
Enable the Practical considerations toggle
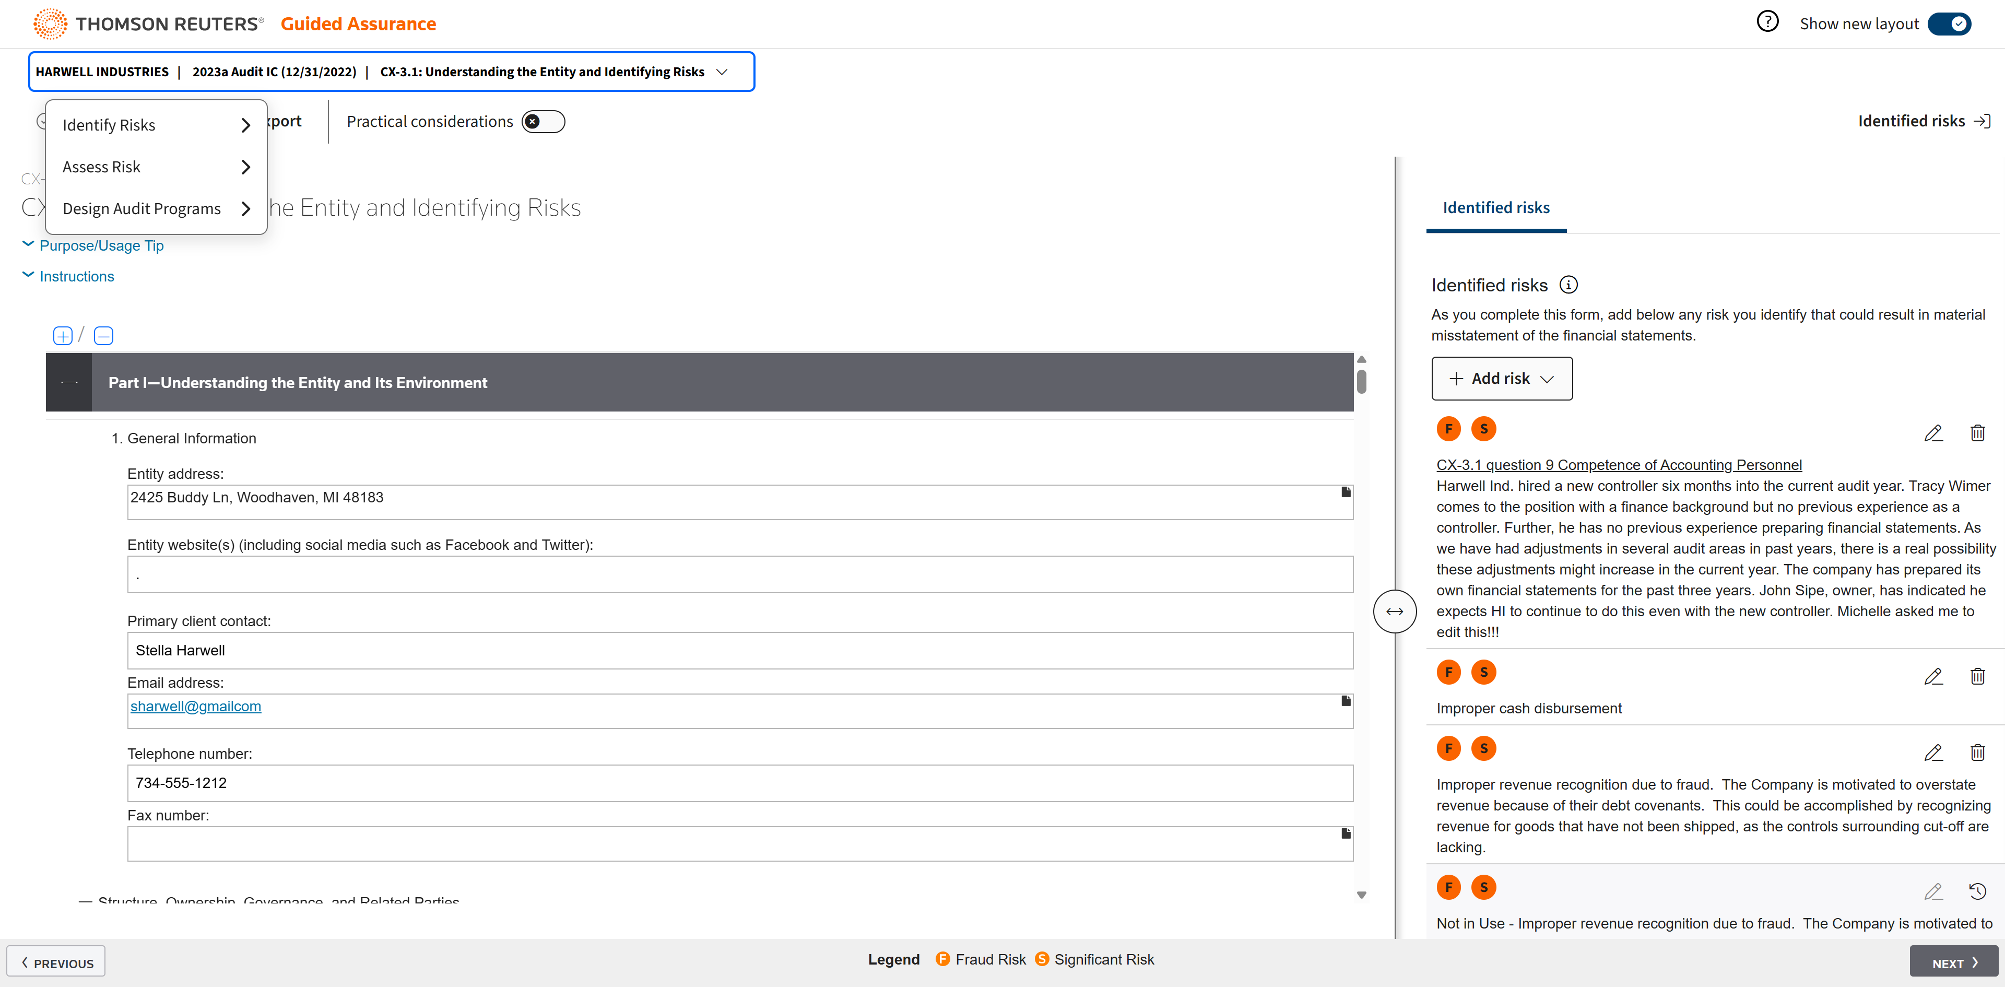point(542,122)
